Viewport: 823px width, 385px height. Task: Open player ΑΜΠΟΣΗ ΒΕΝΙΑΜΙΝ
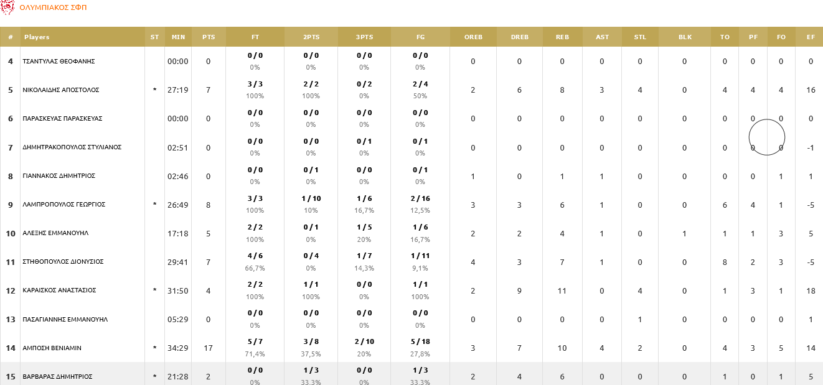[52, 348]
